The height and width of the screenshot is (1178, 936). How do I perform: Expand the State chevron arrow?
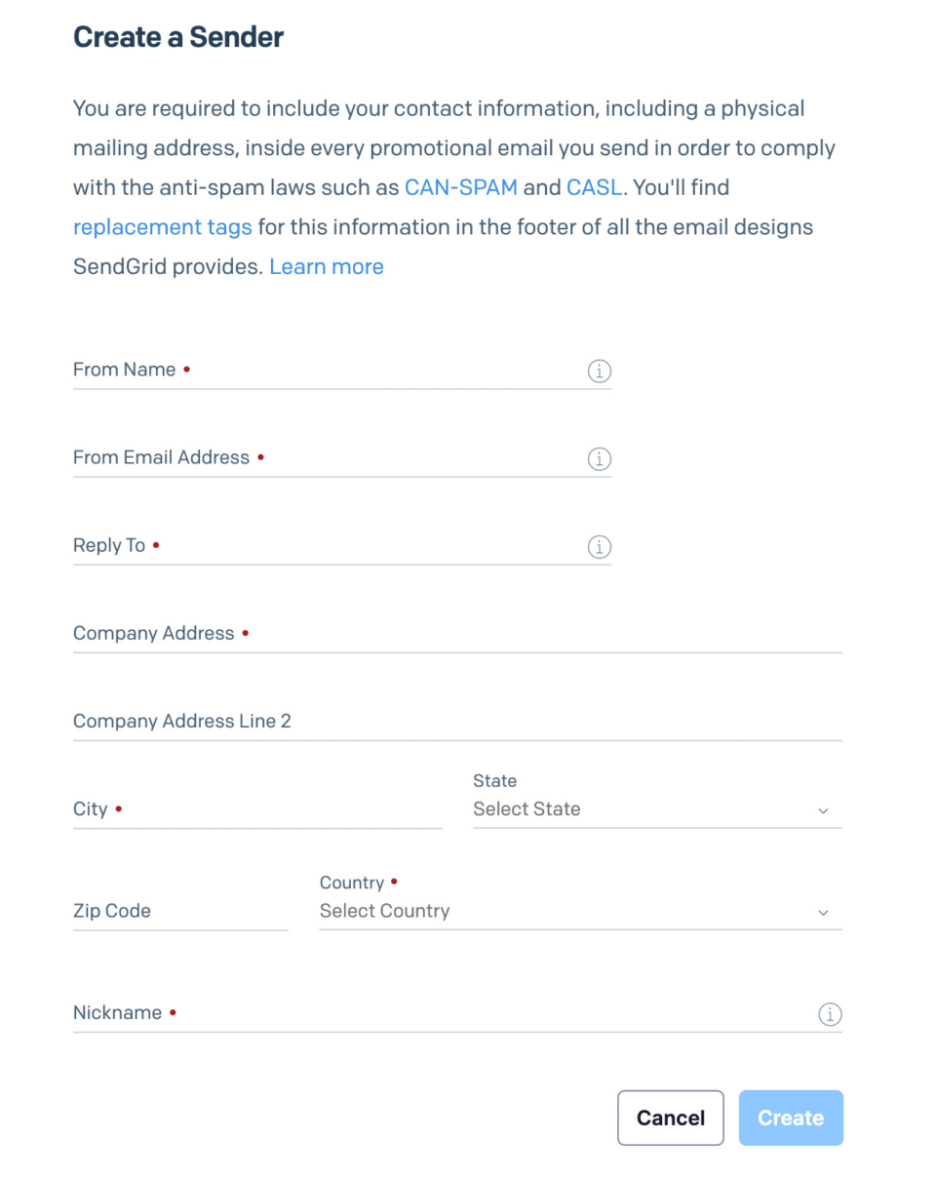pyautogui.click(x=824, y=810)
